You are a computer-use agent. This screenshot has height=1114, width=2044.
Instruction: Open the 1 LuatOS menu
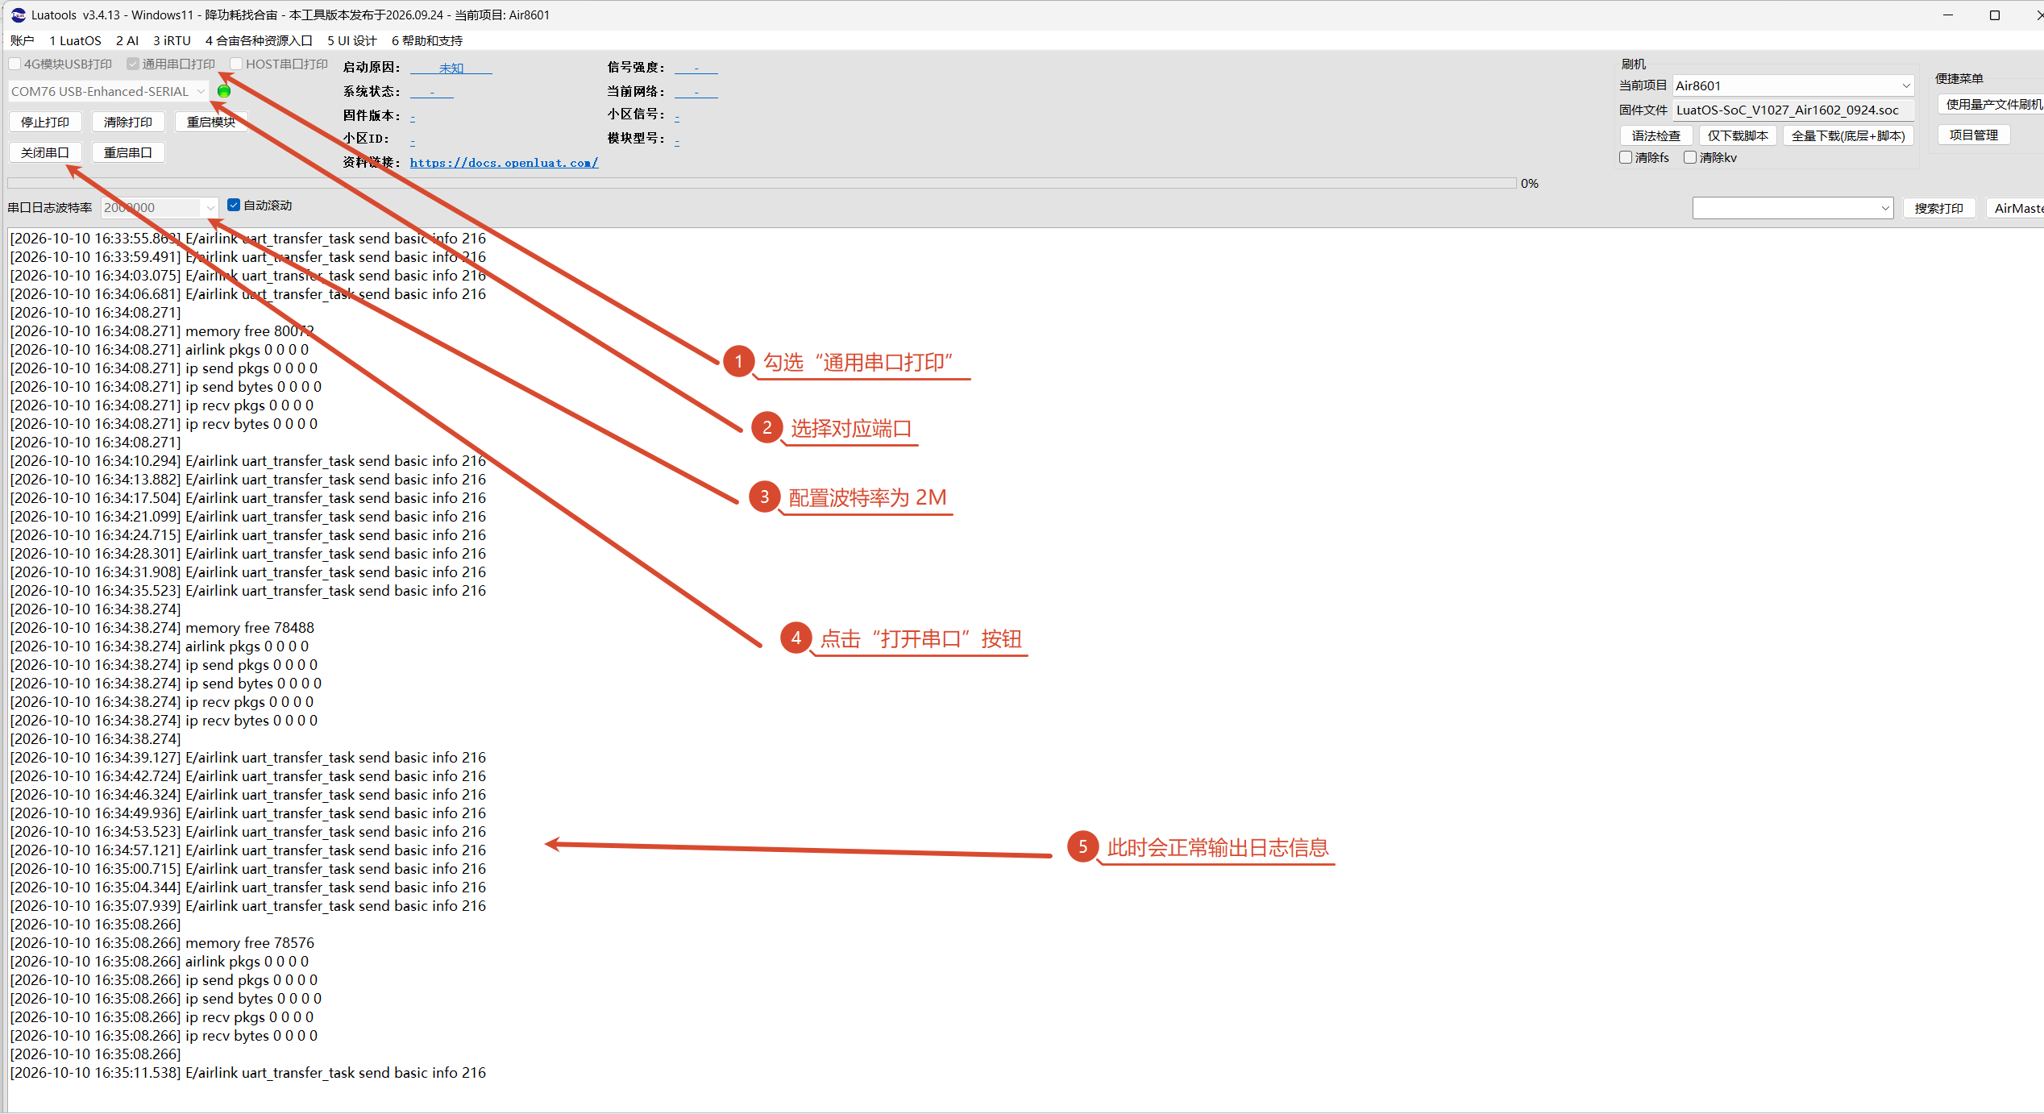[75, 40]
